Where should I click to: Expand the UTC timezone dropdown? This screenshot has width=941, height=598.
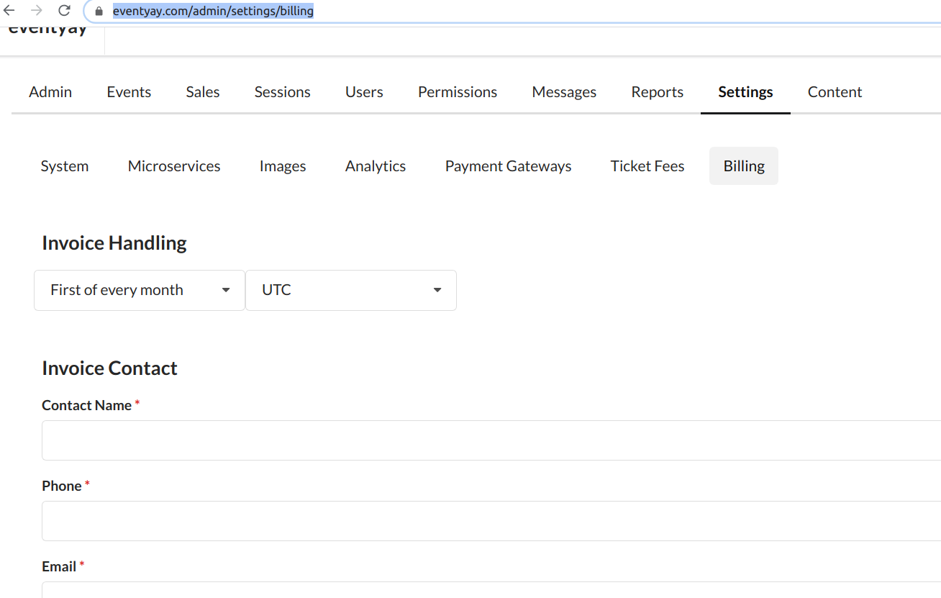351,290
